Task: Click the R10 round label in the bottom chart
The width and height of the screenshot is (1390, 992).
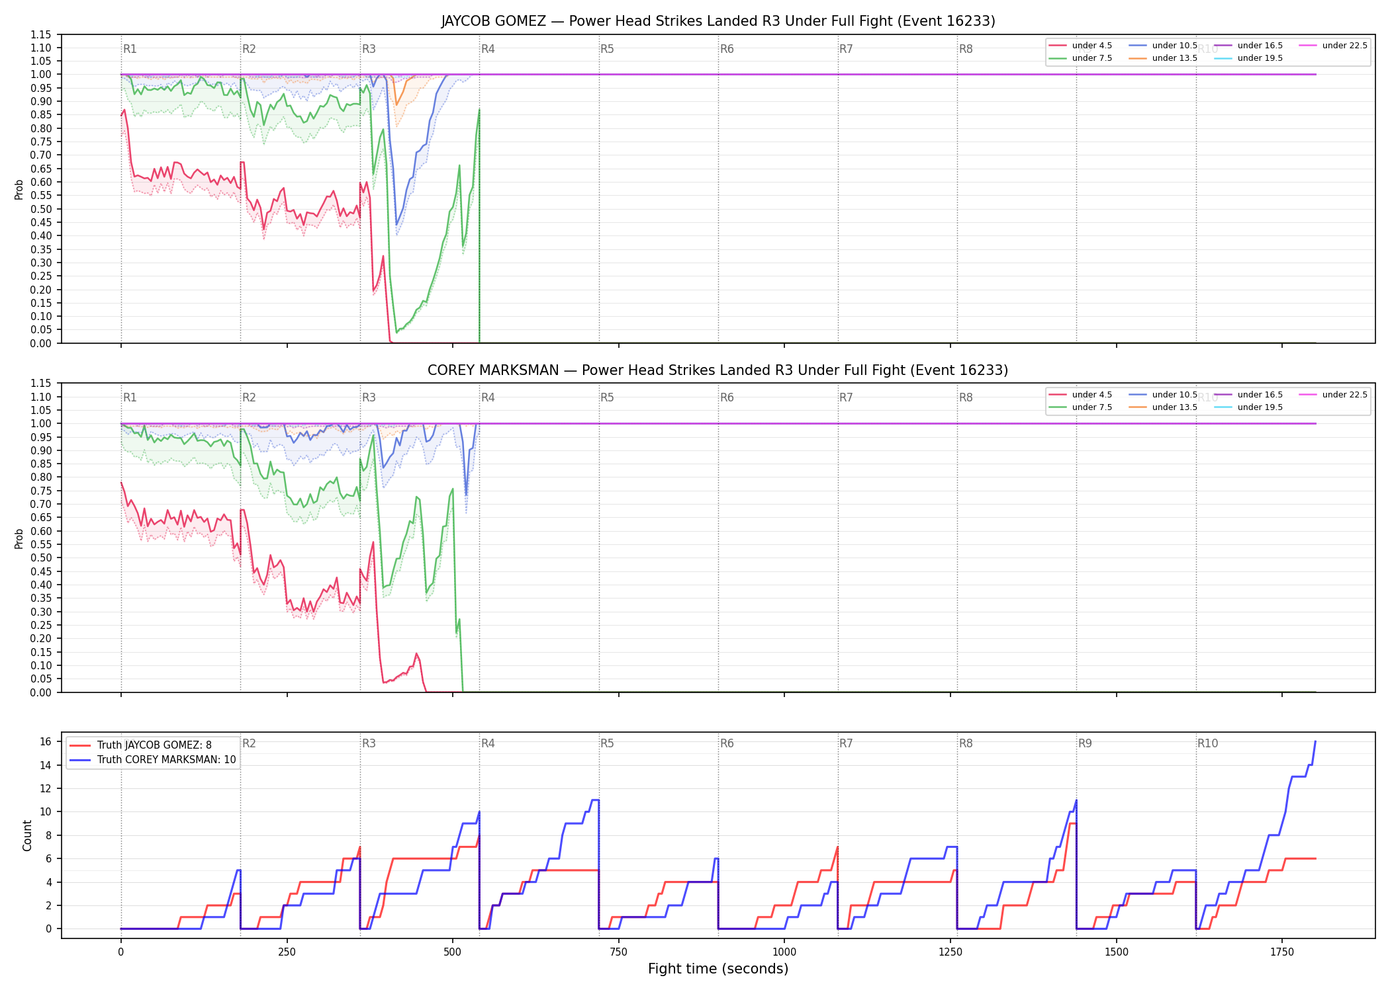Action: click(1207, 743)
